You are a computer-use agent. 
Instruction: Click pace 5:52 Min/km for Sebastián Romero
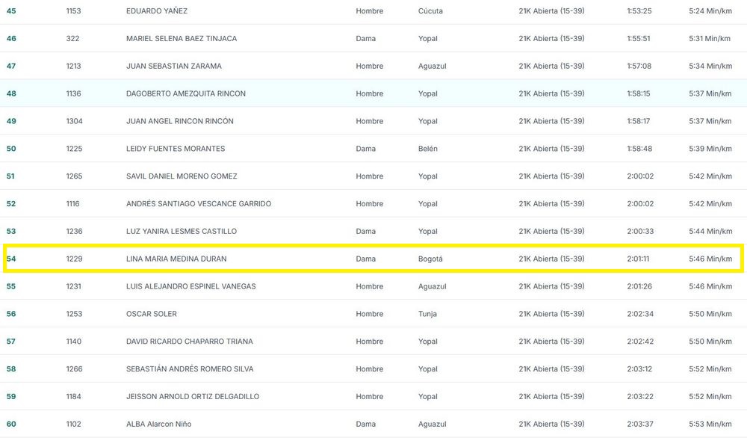[x=710, y=369]
